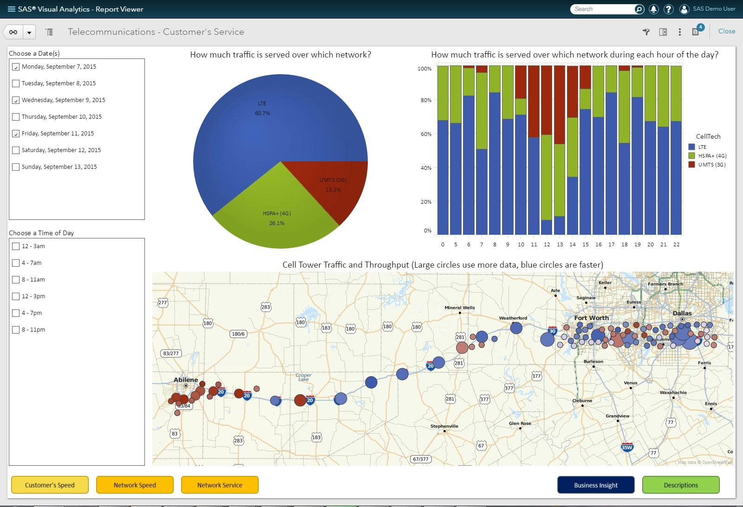Open the help question mark icon
The height and width of the screenshot is (507, 743).
[668, 9]
